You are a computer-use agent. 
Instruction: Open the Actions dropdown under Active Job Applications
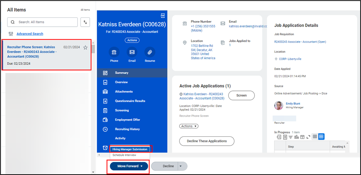(189, 126)
